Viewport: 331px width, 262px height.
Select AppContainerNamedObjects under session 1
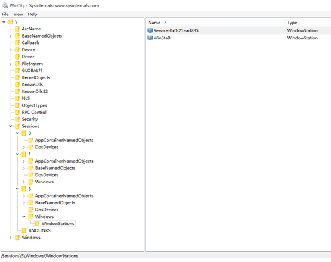coord(64,161)
